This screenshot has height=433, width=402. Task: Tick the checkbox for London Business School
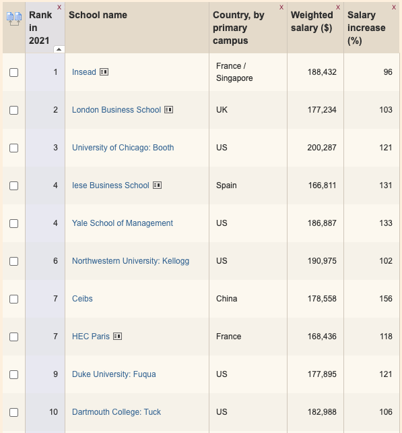pyautogui.click(x=13, y=111)
